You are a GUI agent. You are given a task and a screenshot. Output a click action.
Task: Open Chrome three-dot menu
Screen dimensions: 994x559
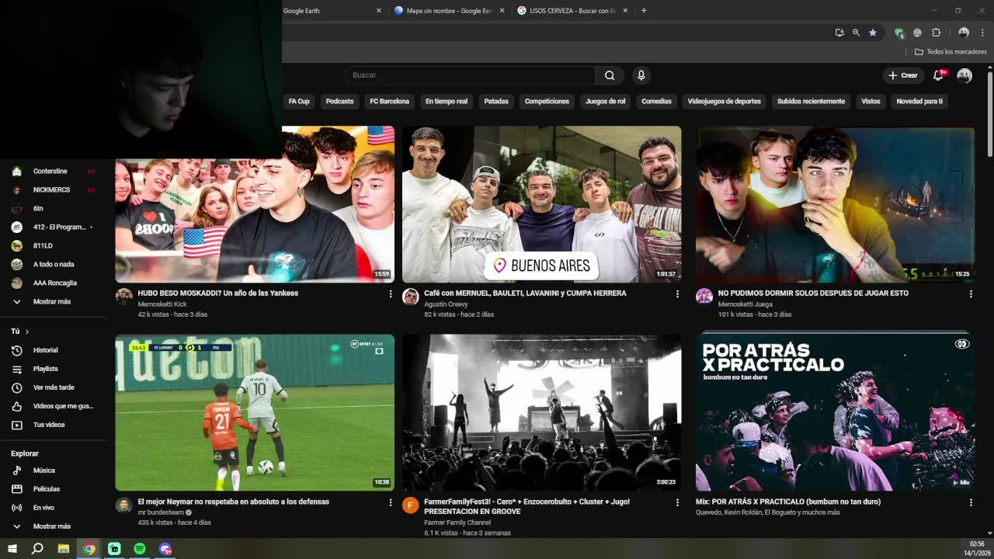coord(982,33)
